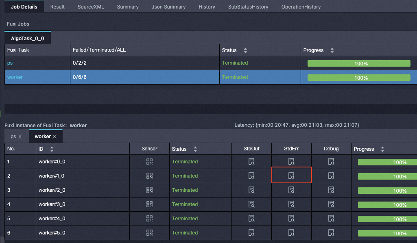The height and width of the screenshot is (243, 417).
Task: Open Debug view for worker#2_0
Action: (x=331, y=190)
